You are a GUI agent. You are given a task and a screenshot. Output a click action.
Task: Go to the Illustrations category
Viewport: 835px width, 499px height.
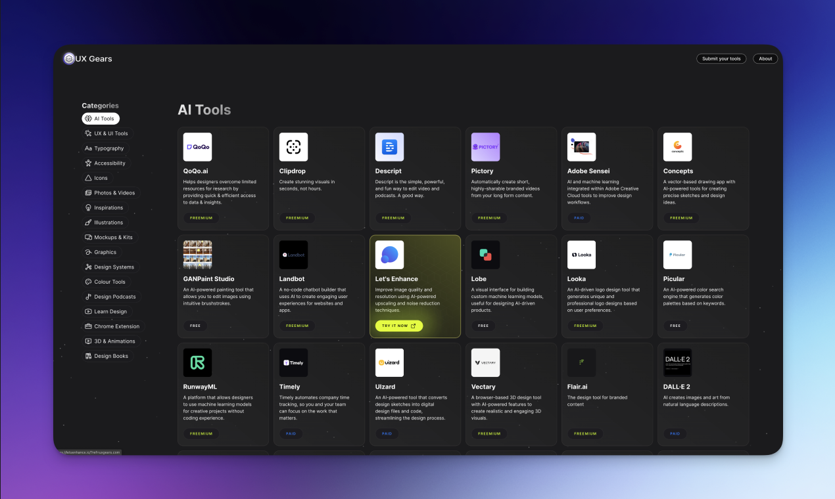click(x=105, y=223)
